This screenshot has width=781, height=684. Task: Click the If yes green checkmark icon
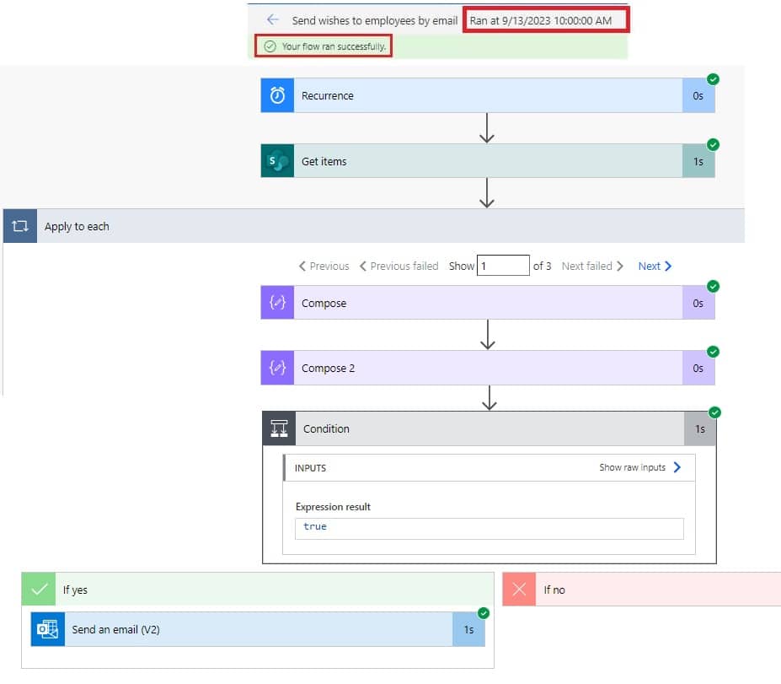click(39, 590)
